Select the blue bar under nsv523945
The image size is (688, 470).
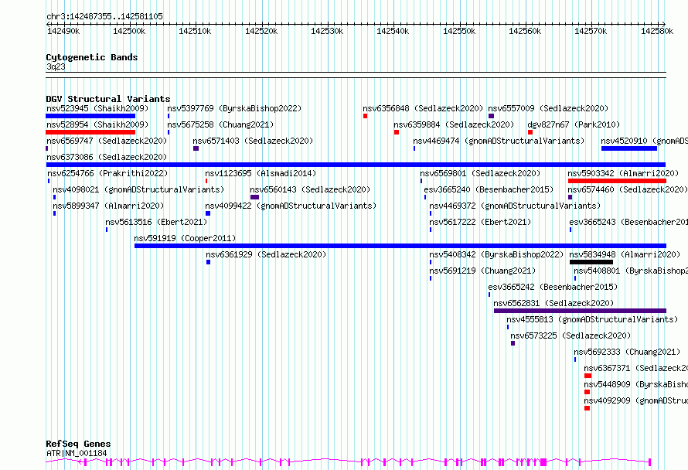tap(90, 116)
